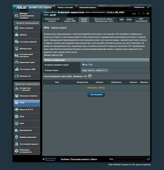Screen dimensions: 164x170
Task: Switch to the DMZ tab
Action: click(x=121, y=20)
